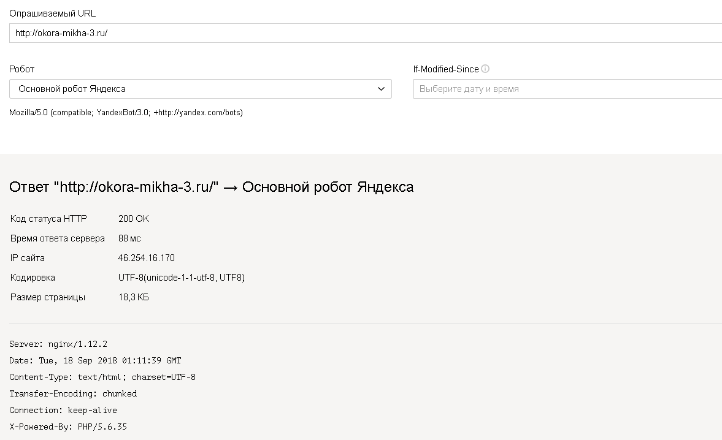Image resolution: width=722 pixels, height=440 pixels.
Task: Click the Content-Type header line
Action: (x=102, y=377)
